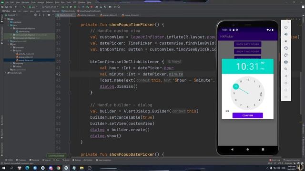This screenshot has width=305, height=171.
Task: Click the Save All toolbar icon
Action: [x=6, y=7]
